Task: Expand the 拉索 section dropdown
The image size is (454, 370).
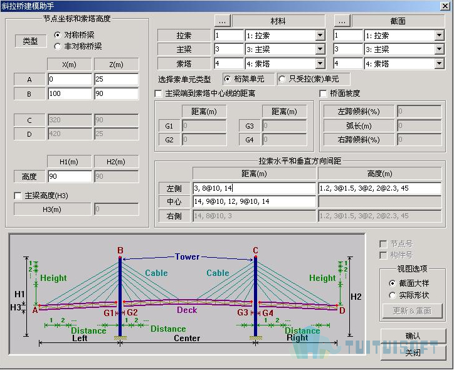Action: 439,35
